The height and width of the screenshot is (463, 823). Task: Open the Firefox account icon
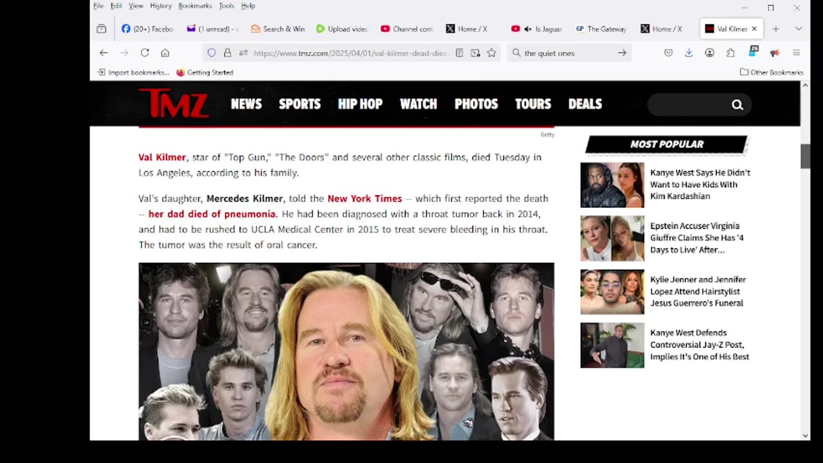(x=709, y=53)
